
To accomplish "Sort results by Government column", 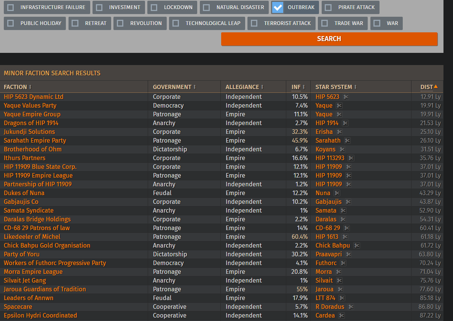I will [174, 87].
